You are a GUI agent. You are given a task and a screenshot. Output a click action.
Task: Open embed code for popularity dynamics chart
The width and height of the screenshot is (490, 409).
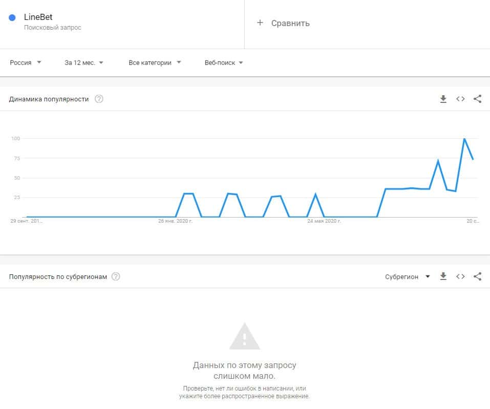(460, 99)
